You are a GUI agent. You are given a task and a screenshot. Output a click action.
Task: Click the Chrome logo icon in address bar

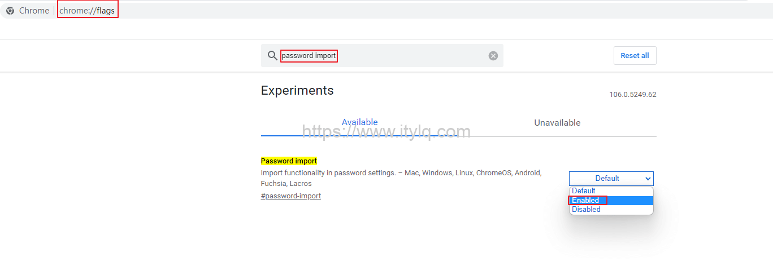(10, 11)
